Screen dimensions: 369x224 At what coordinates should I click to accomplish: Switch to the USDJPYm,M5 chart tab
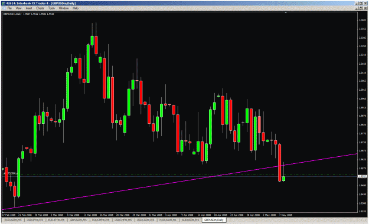coord(35,220)
